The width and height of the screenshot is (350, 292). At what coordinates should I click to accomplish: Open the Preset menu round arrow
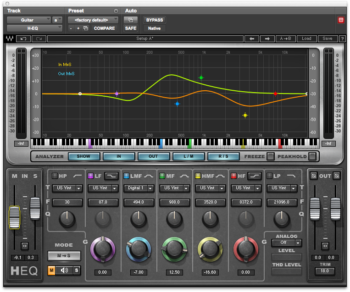[x=116, y=11]
